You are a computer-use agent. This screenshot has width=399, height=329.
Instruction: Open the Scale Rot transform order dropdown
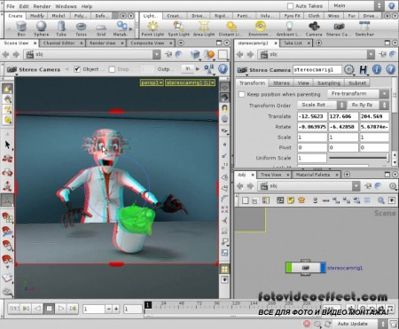(x=322, y=105)
